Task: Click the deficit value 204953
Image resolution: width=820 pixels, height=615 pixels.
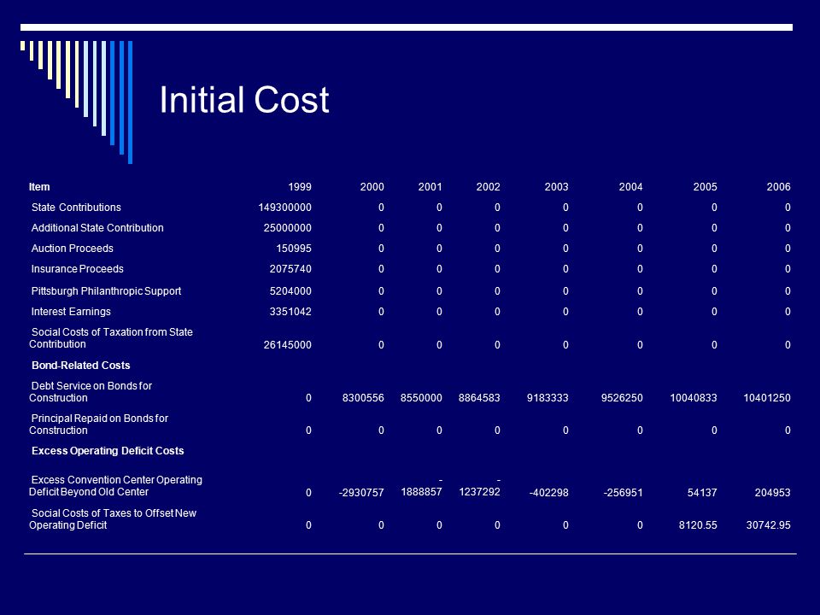Action: coord(772,493)
